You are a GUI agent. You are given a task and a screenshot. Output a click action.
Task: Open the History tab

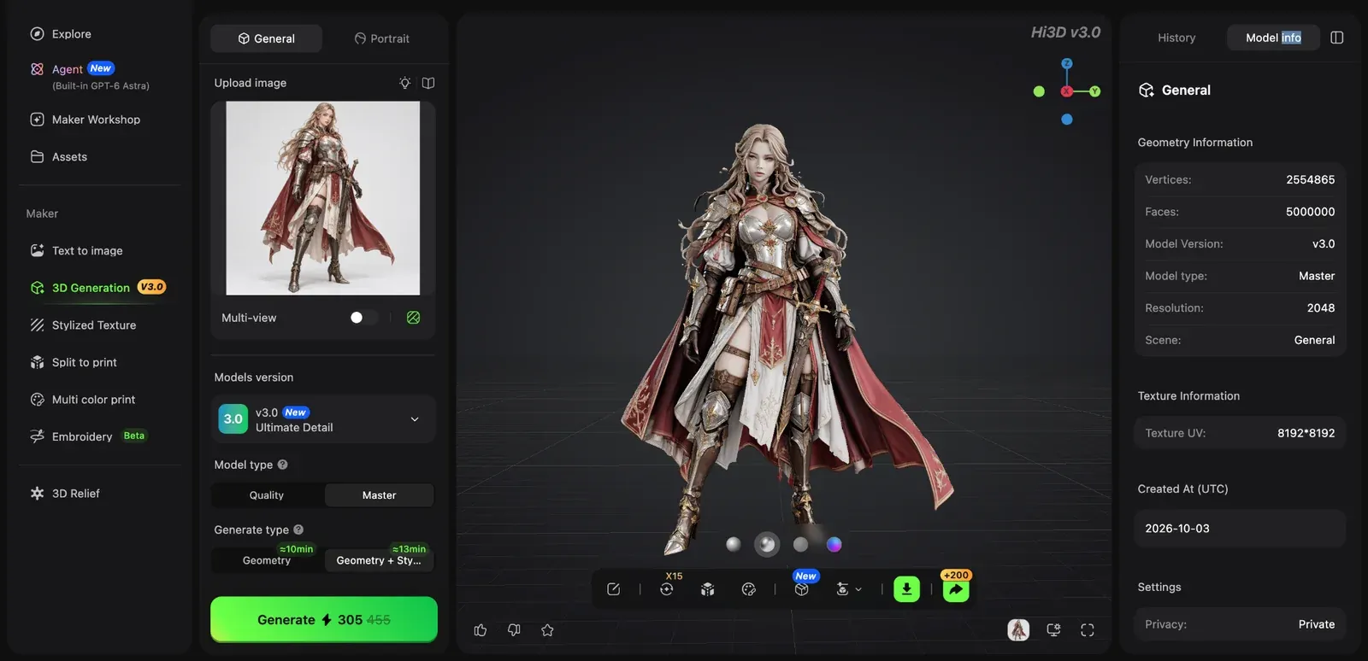point(1176,38)
